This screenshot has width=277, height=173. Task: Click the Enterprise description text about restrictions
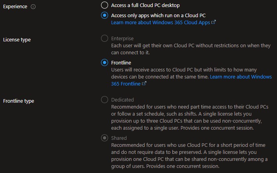click(190, 49)
